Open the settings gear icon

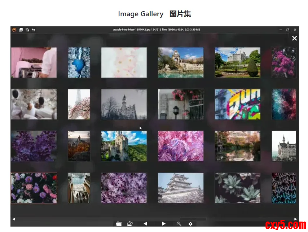pyautogui.click(x=190, y=224)
